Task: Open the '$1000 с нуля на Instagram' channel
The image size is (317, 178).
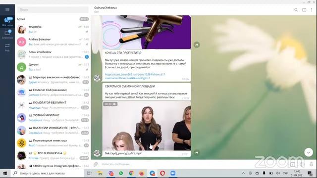Action: (53, 166)
